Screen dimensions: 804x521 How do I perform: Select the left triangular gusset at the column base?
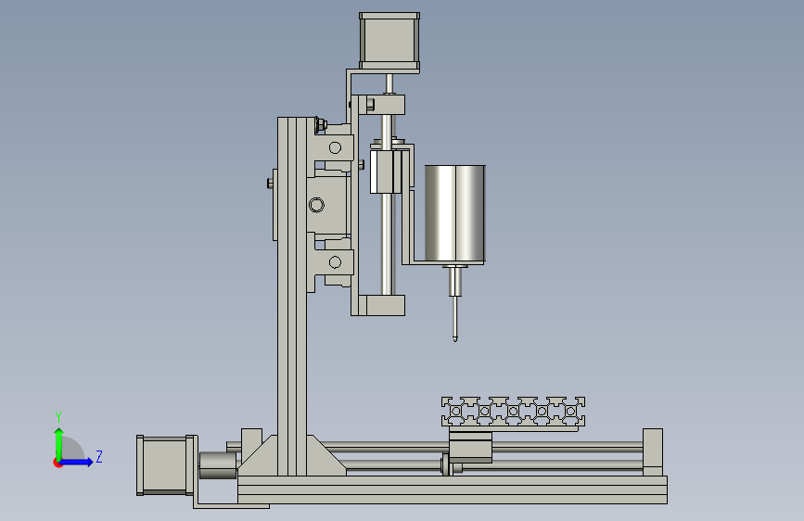(x=262, y=459)
